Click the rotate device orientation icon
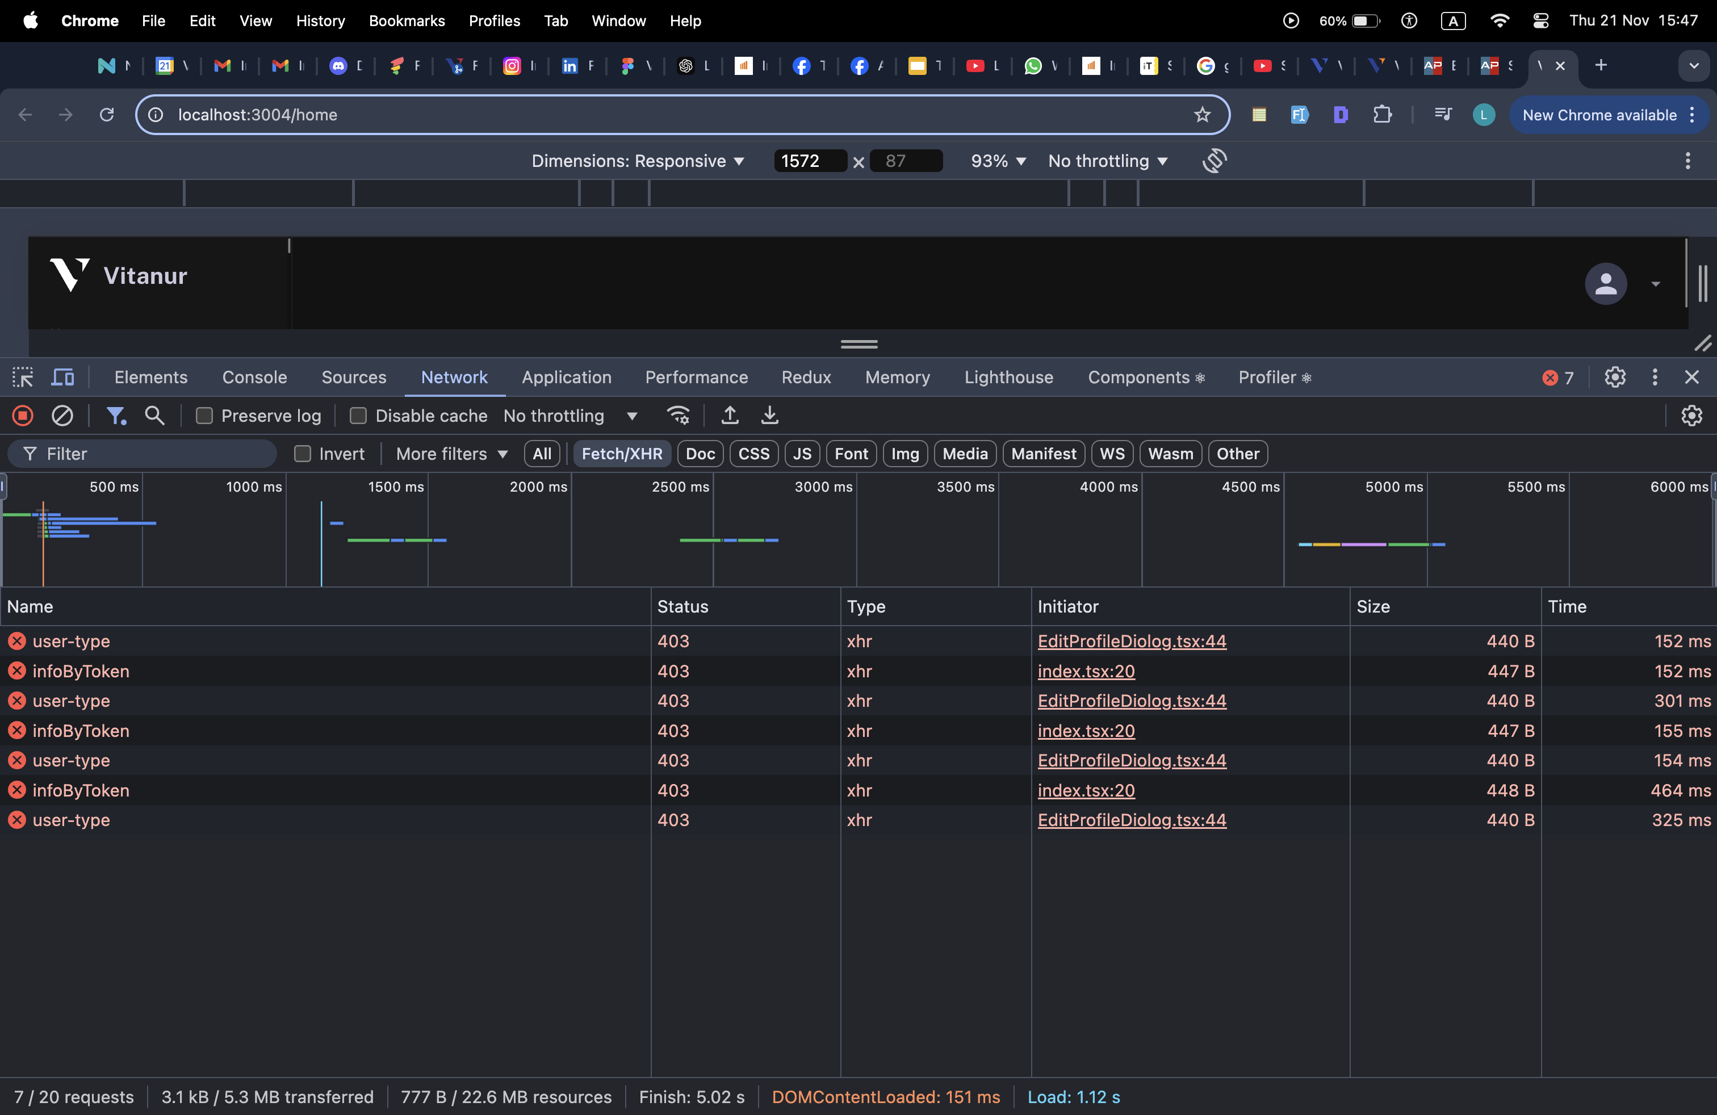Screen dimensions: 1717x1115 tap(1214, 161)
